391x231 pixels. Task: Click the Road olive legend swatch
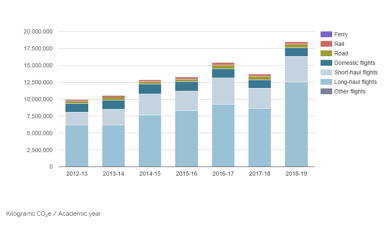(x=326, y=53)
